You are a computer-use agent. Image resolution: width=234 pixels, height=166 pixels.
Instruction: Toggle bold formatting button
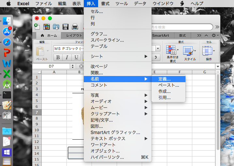coord(58,57)
